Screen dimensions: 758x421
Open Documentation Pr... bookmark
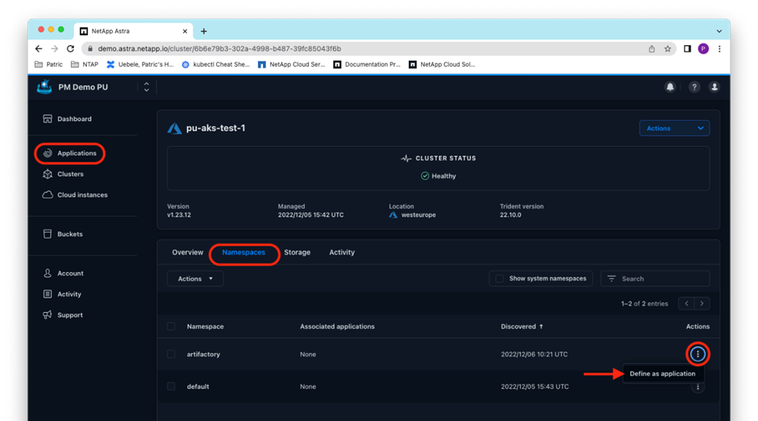tap(367, 65)
